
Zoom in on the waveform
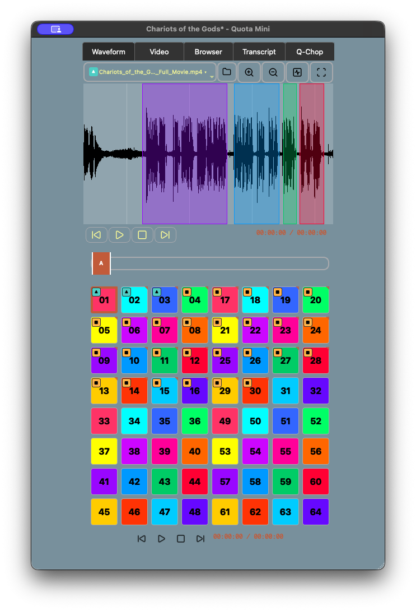point(249,72)
